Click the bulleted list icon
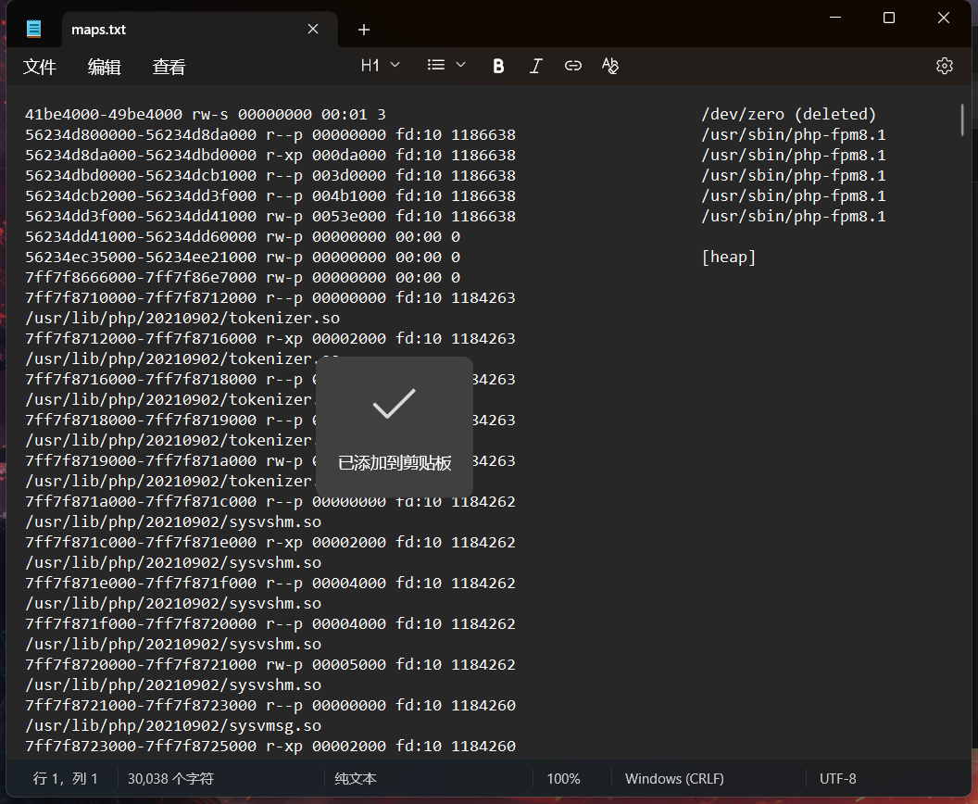978x804 pixels. click(436, 65)
